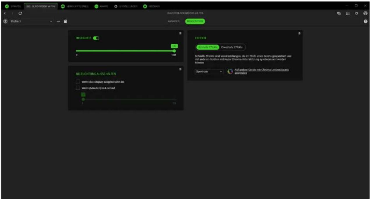Open help icon in Helligkeit panel
The image size is (370, 199).
pos(180,33)
